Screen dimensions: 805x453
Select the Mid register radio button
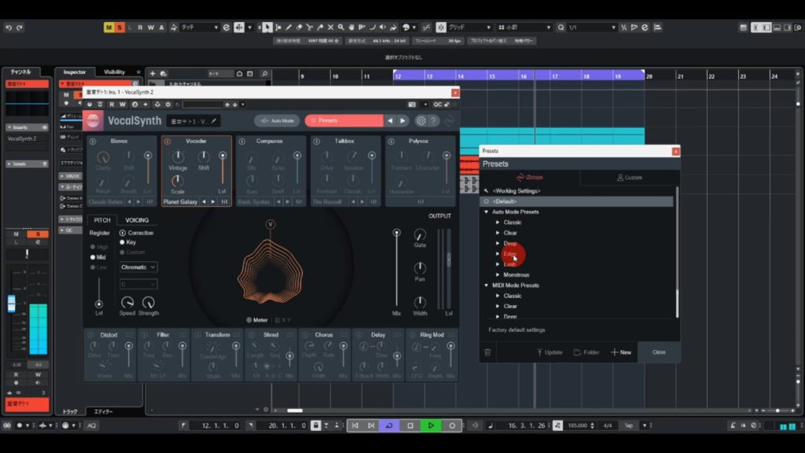(93, 257)
